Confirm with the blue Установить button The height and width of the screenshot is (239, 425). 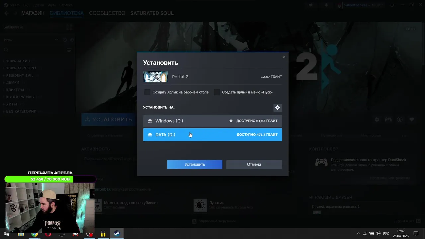pyautogui.click(x=195, y=164)
